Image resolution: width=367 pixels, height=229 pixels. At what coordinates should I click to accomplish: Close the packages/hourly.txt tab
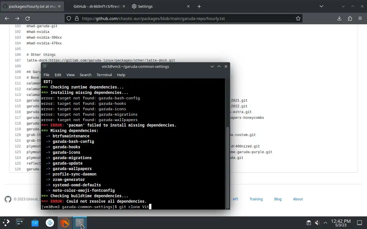point(59,6)
